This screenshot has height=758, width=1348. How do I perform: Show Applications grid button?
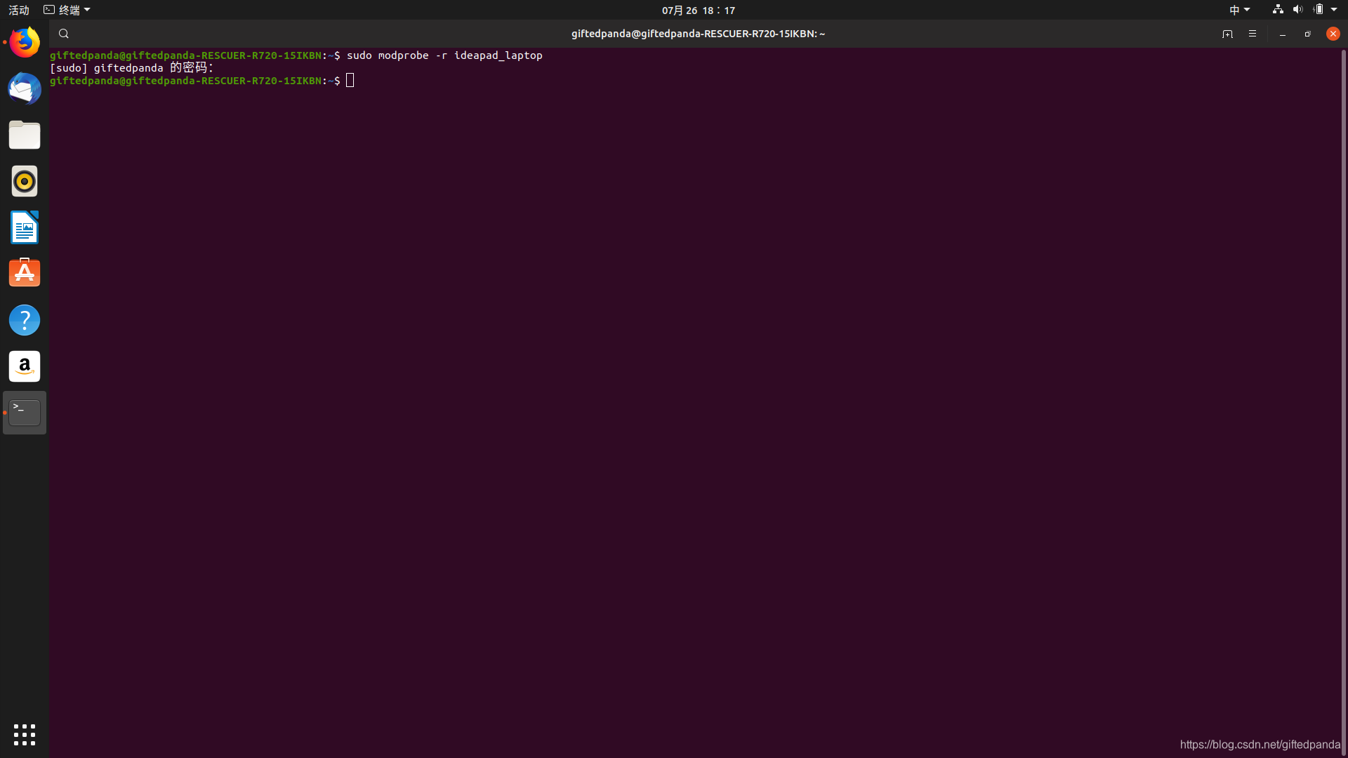25,734
